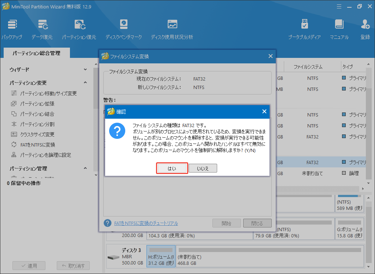The width and height of the screenshot is (375, 274).
Task: Select the 未割り当て 468.8 GB block
Action: 270,256
